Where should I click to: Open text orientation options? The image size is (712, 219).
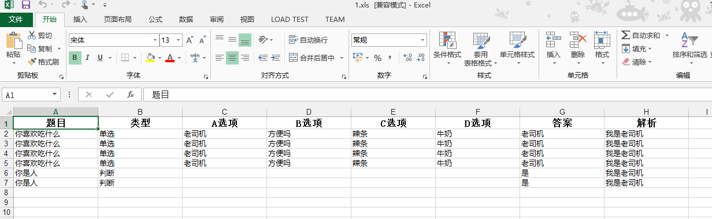pos(266,40)
